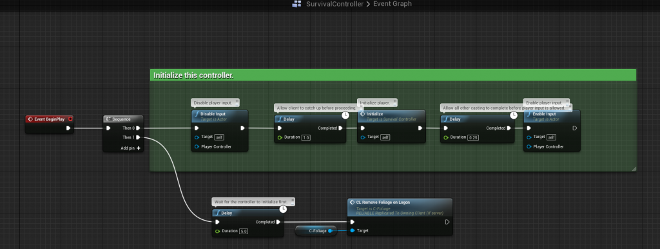Click the Enable Input output execution pin
This screenshot has height=249, width=660.
coord(574,128)
